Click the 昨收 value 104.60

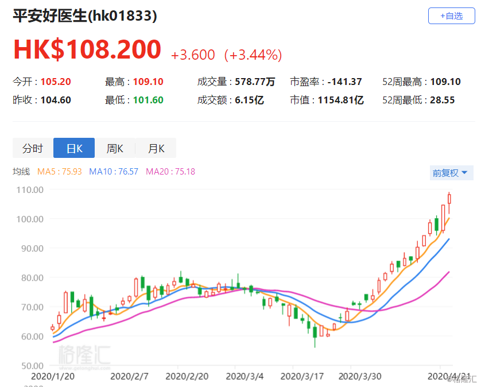click(x=56, y=100)
